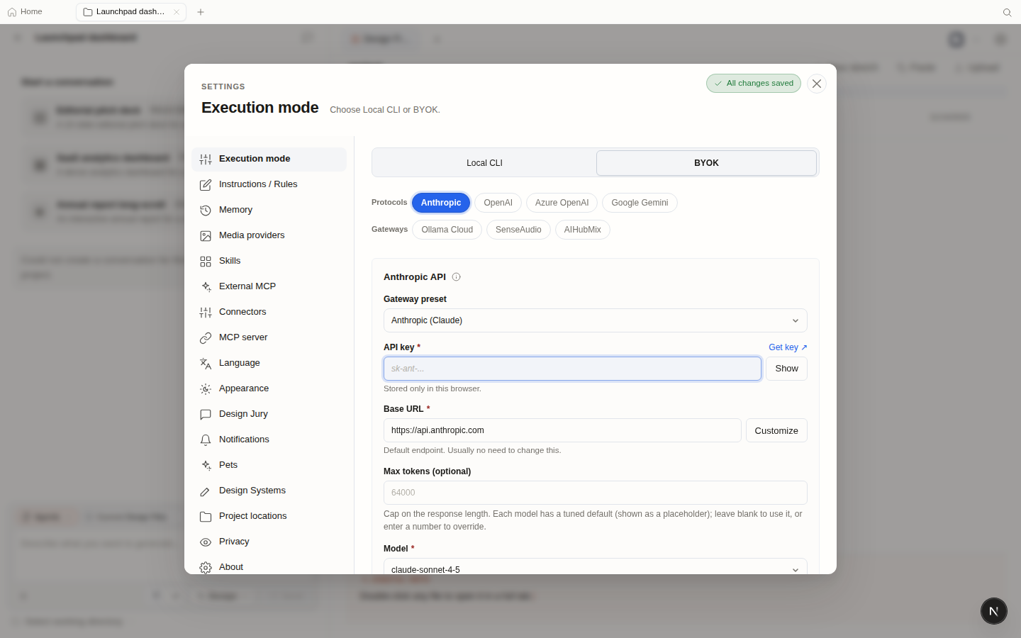1021x638 pixels.
Task: Close the Settings dialog
Action: pyautogui.click(x=817, y=84)
